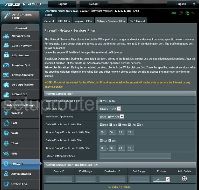Open the Well-Known Applications User Defined dropdown
This screenshot has height=190, width=199.
[x=112, y=117]
